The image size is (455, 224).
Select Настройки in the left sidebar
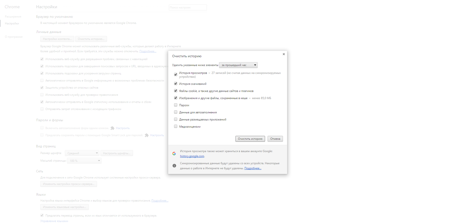12,23
